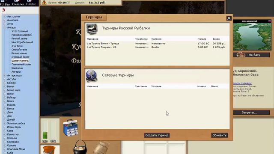Screen dimensions: 274x154
Task: Expand the Австралия tree node
Action: [5, 16]
